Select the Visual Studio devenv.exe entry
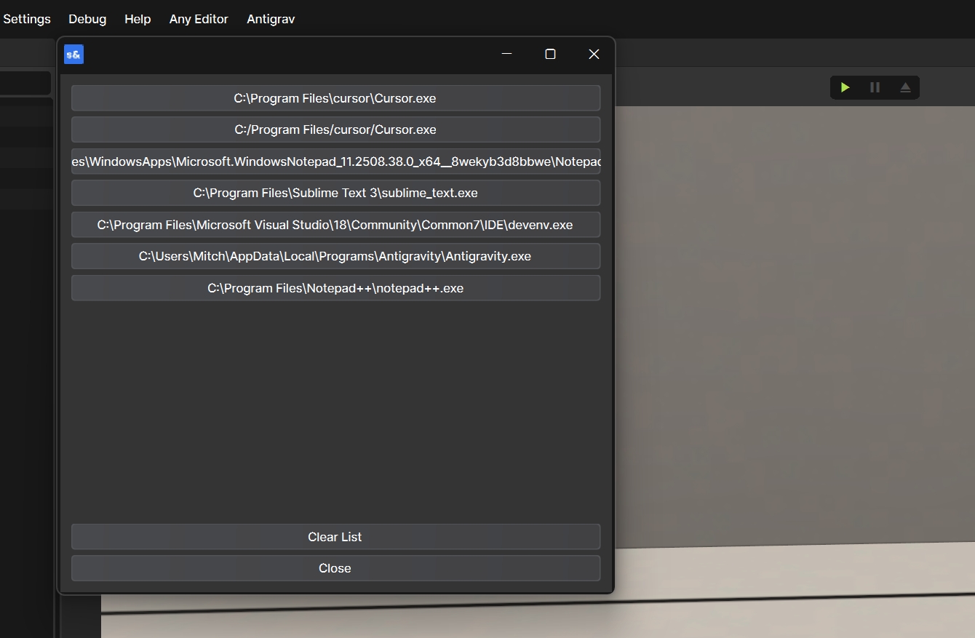This screenshot has height=638, width=975. coord(335,225)
